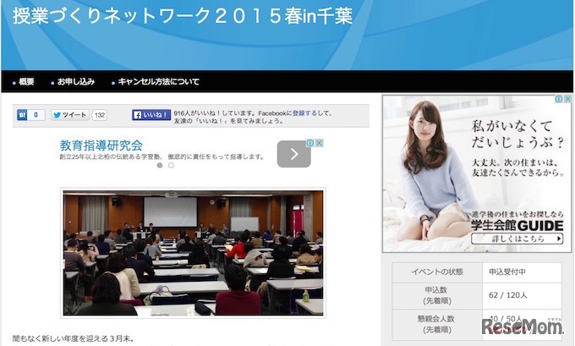Click the Facebook いいね！ button

point(151,115)
